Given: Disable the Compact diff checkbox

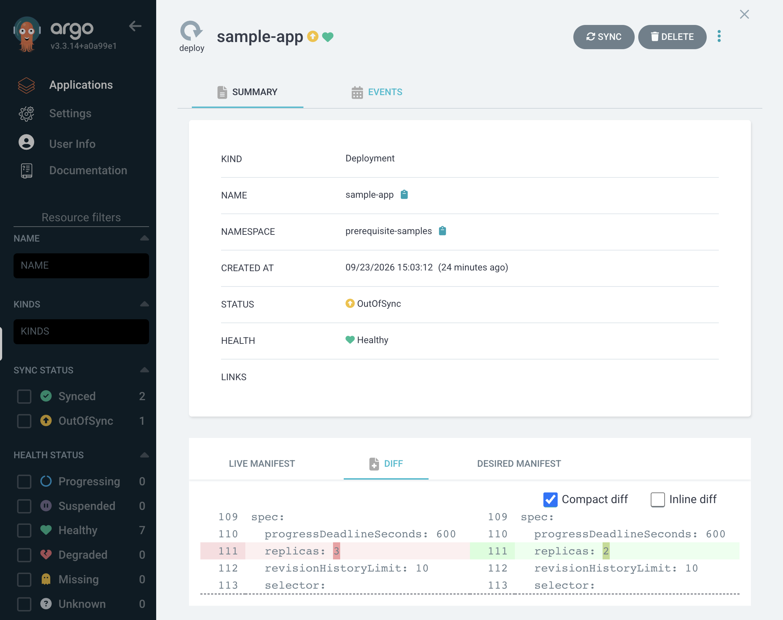Looking at the screenshot, I should 550,500.
